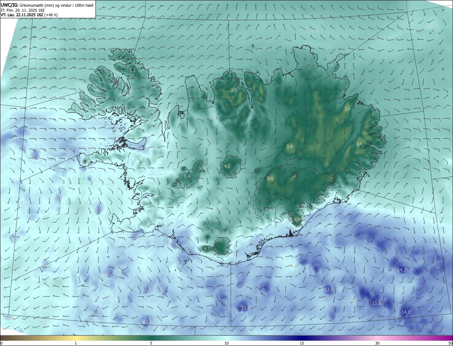Click the 7.7 value label
This screenshot has height=346, width=453.
tap(427, 61)
